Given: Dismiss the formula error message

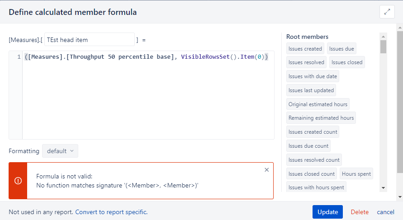Looking at the screenshot, I should [x=266, y=170].
